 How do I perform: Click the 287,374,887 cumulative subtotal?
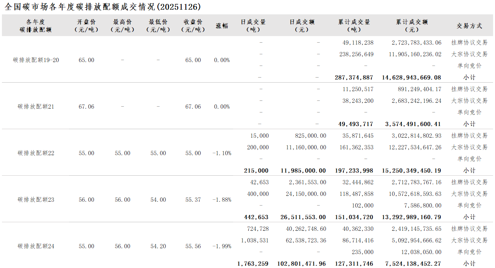point(354,78)
